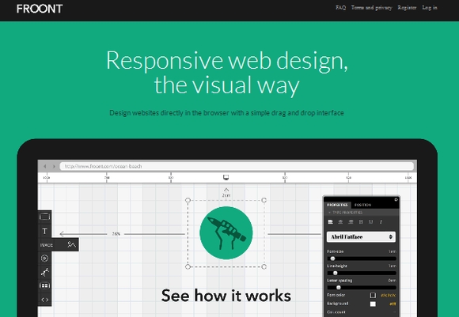Click the froont.com/ocean-beach address bar

click(237, 166)
